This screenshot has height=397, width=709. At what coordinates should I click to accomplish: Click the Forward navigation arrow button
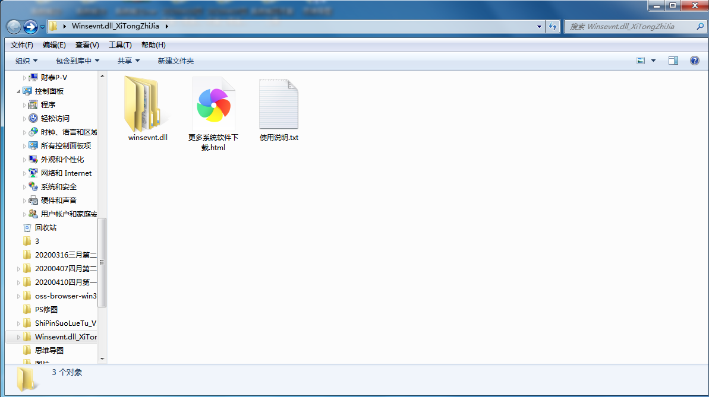(x=30, y=27)
